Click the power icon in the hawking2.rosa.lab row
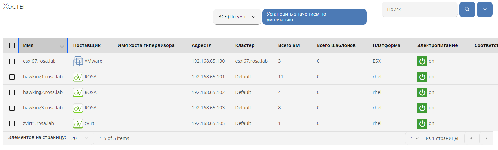The width and height of the screenshot is (498, 150). pos(422,92)
